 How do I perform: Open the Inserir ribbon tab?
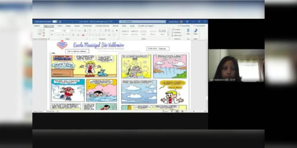point(60,26)
